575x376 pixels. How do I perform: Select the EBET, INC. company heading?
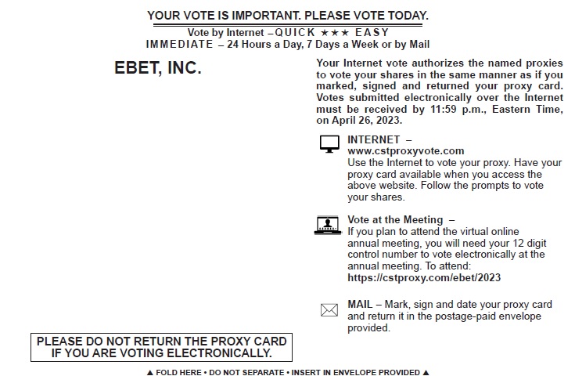[x=158, y=68]
